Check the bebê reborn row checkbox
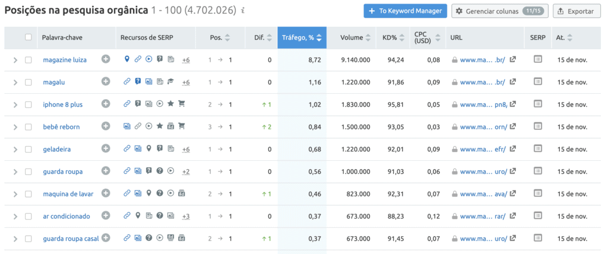 (28, 127)
